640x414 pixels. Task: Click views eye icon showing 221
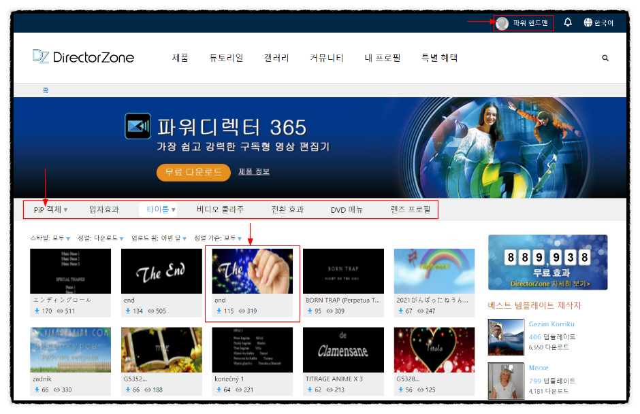(x=239, y=390)
